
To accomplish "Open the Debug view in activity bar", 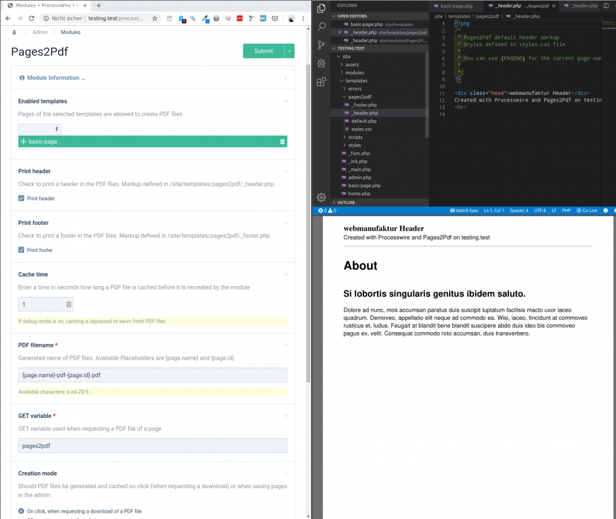I will pos(321,63).
